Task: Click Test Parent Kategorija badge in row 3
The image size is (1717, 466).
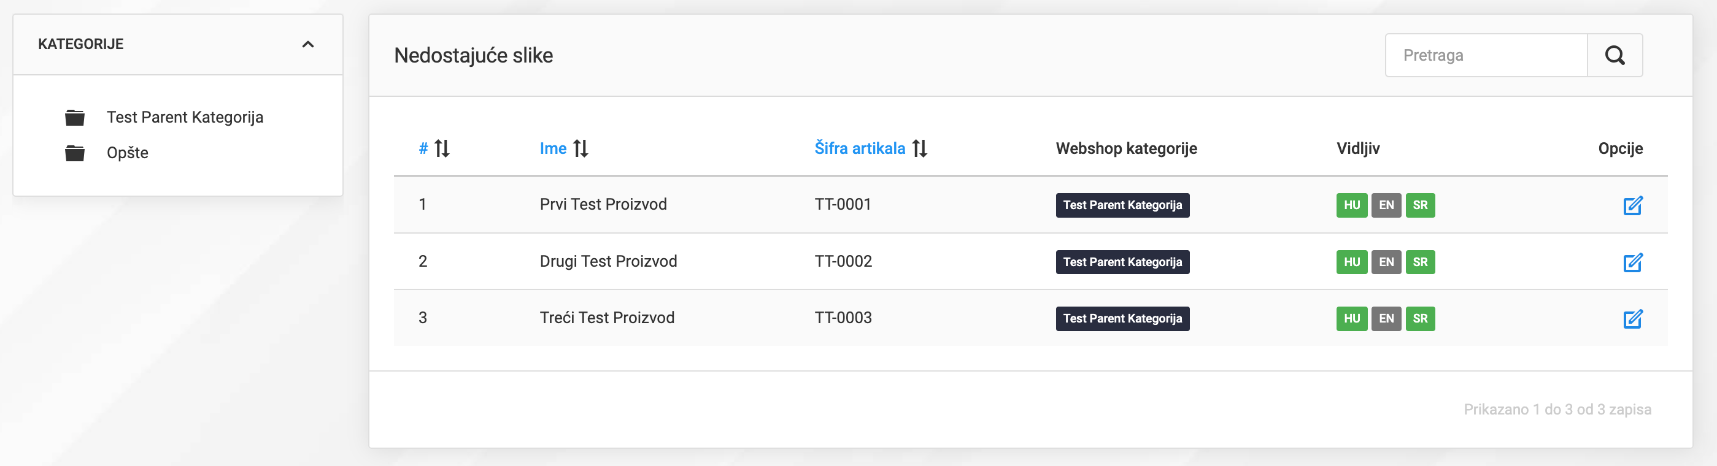Action: click(x=1122, y=318)
